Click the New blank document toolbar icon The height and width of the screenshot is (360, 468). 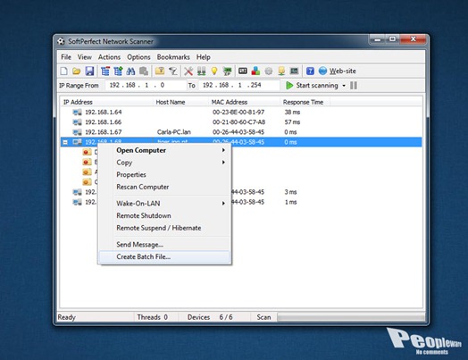64,71
